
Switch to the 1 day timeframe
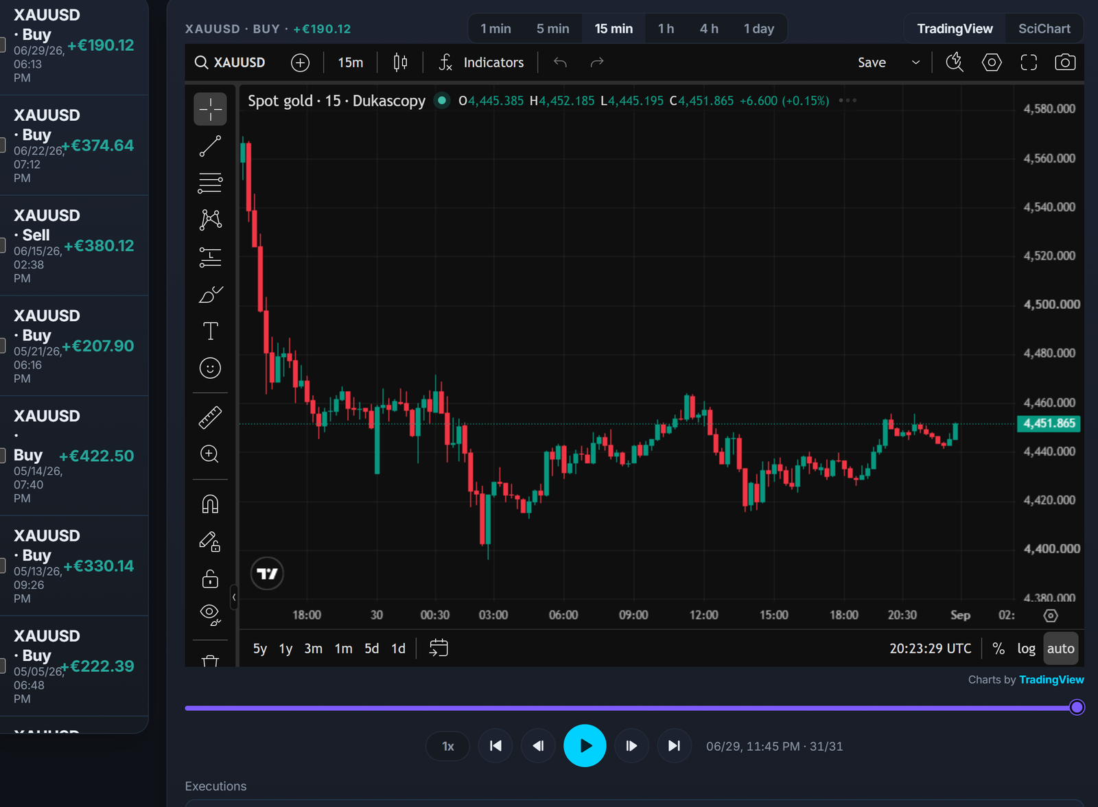click(x=759, y=29)
